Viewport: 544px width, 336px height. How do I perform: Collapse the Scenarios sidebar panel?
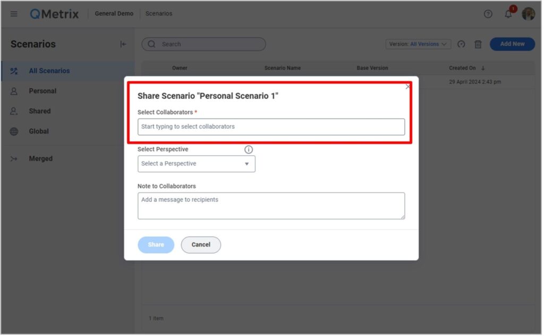click(x=123, y=44)
